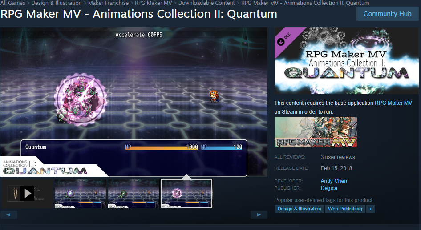Image resolution: width=421 pixels, height=230 pixels.
Task: Click the Quantum header capsule image
Action: (x=346, y=60)
